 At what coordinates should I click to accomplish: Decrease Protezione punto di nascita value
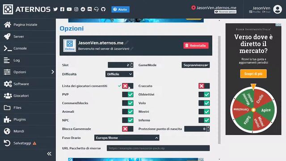208,130
